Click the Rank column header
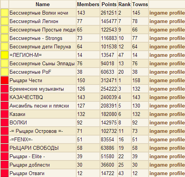Viewport: 185px width, 177px height. point(124,5)
